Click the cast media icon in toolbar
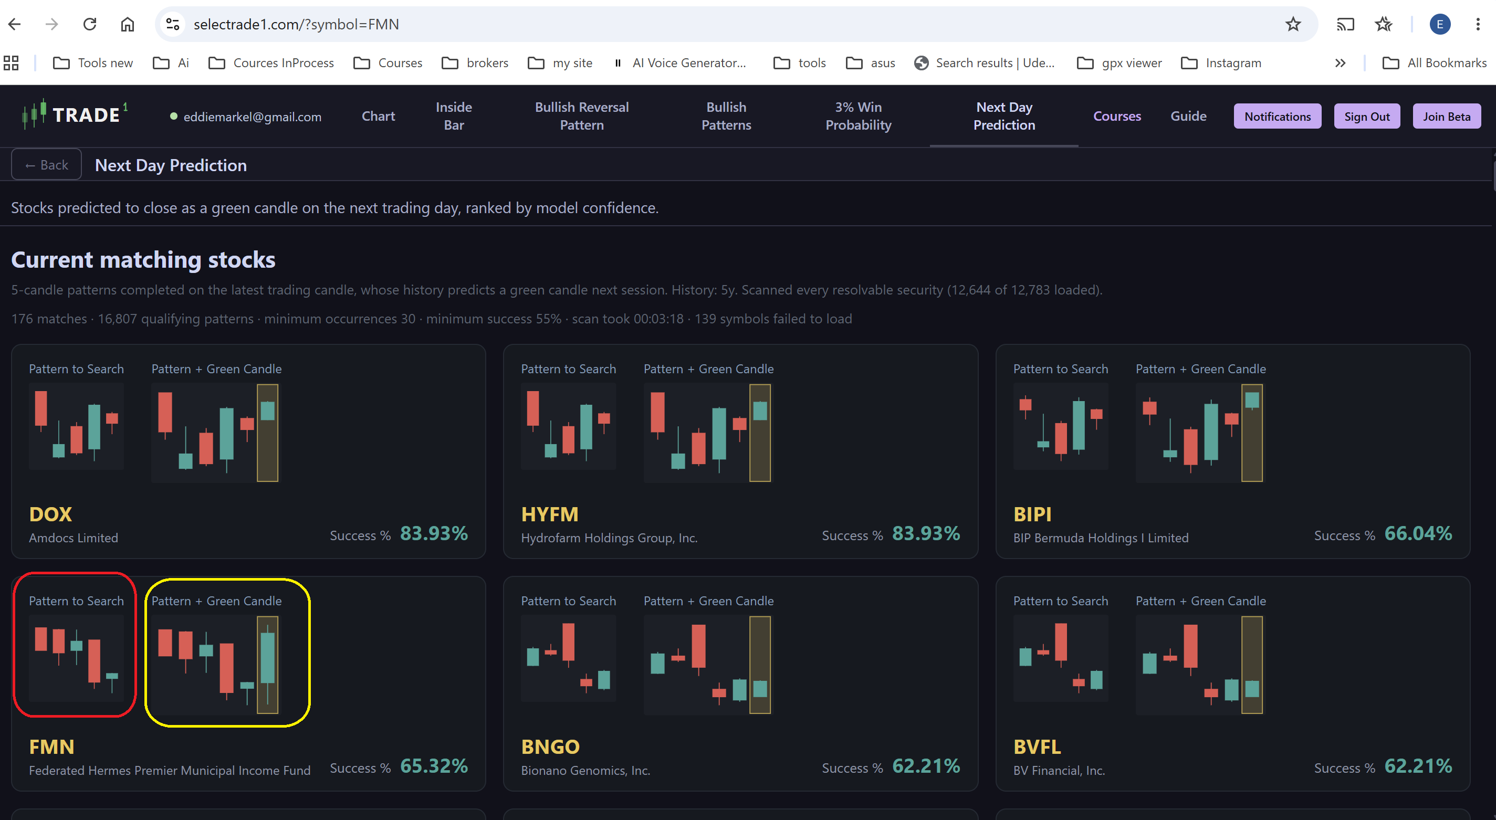1496x820 pixels. [x=1345, y=24]
